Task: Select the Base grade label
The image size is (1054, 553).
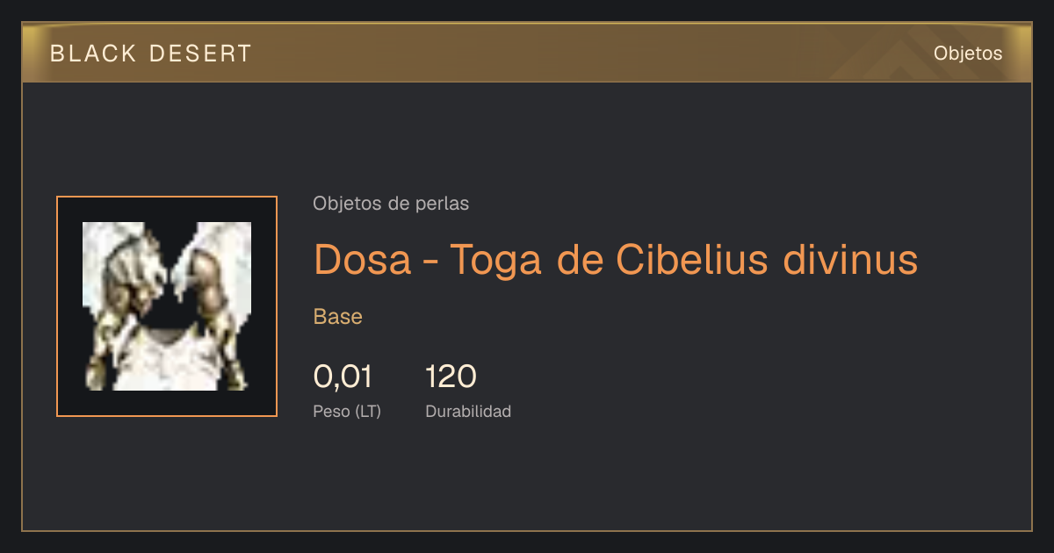Action: point(338,317)
